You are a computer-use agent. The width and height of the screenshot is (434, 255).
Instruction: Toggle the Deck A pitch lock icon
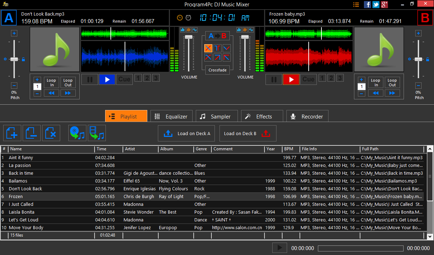(x=23, y=59)
